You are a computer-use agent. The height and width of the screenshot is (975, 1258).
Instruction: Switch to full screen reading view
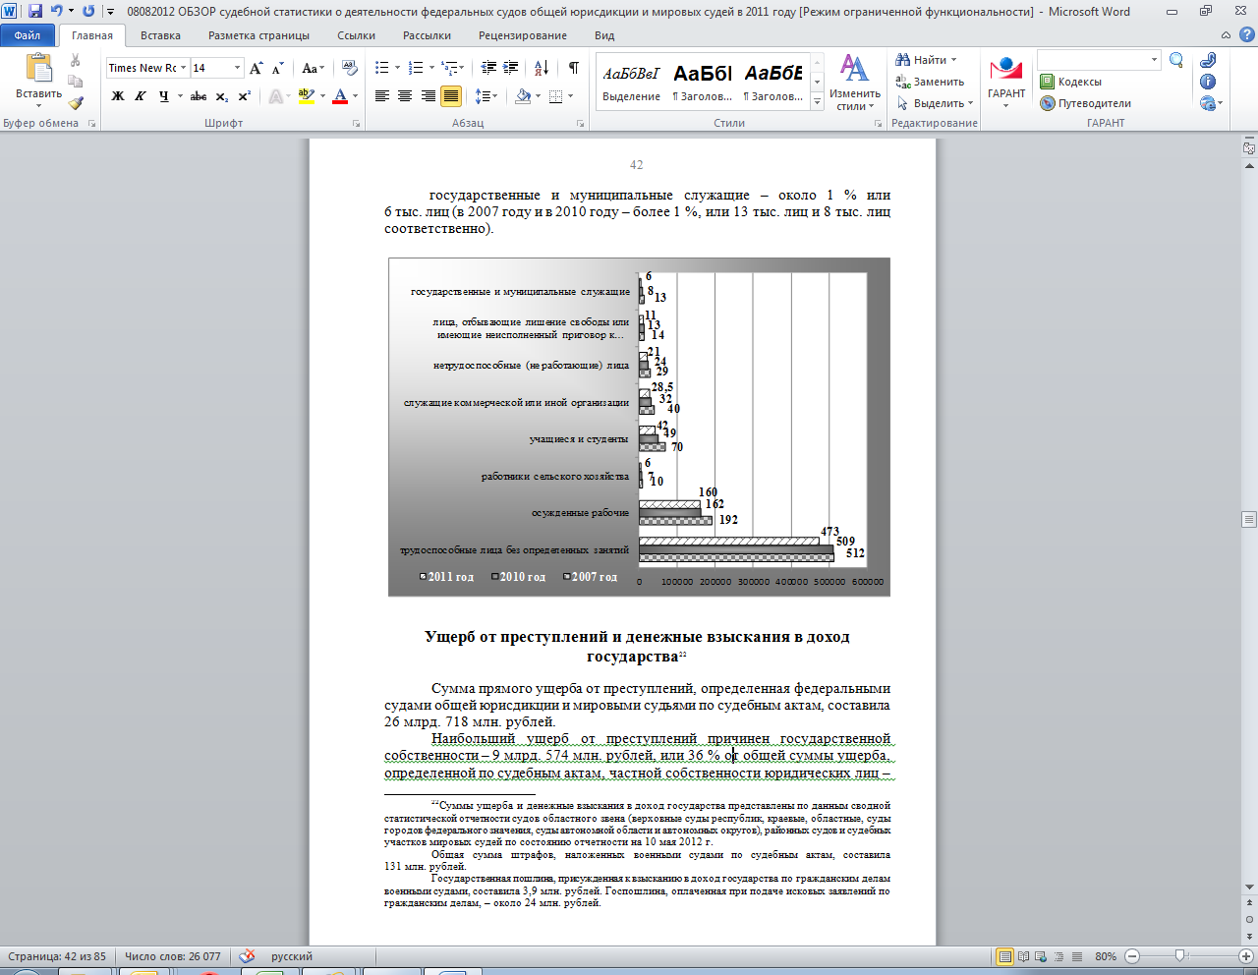[x=1024, y=956]
